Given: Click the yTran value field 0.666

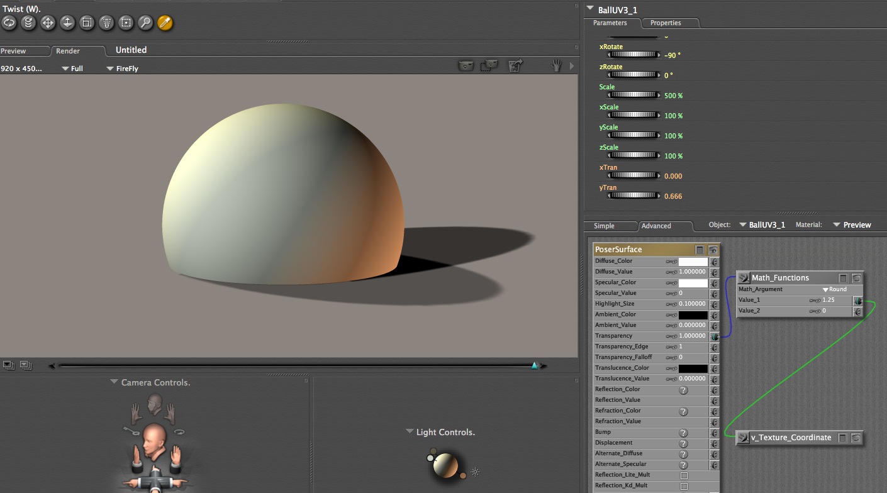Looking at the screenshot, I should pos(673,196).
